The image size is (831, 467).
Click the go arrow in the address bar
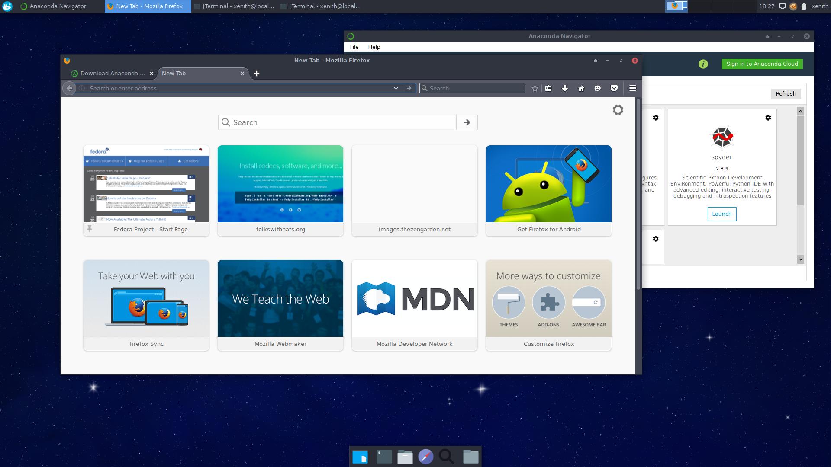tap(409, 88)
